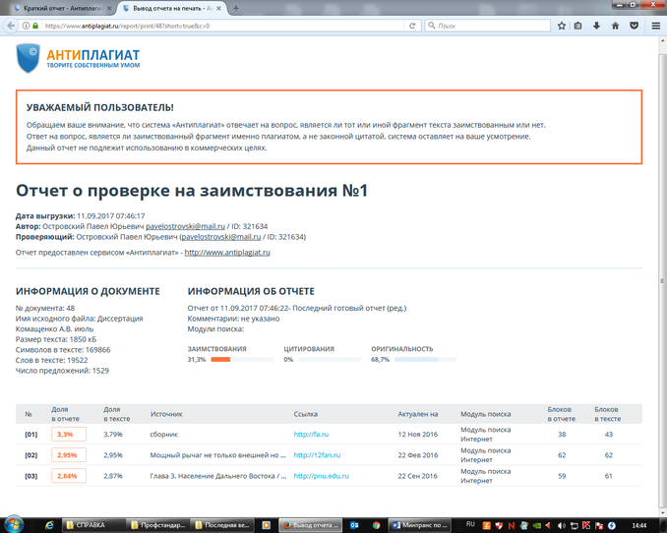Click the Kaspersky tray icon
Screen dimensions: 667x533
pyautogui.click(x=586, y=526)
